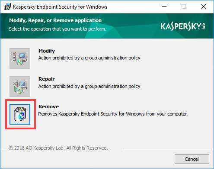
Task: Cancel the setup wizard
Action: pyautogui.click(x=192, y=159)
